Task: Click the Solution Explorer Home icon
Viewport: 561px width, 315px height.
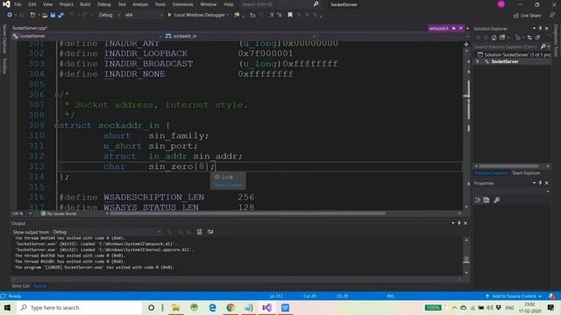Action: tap(494, 38)
